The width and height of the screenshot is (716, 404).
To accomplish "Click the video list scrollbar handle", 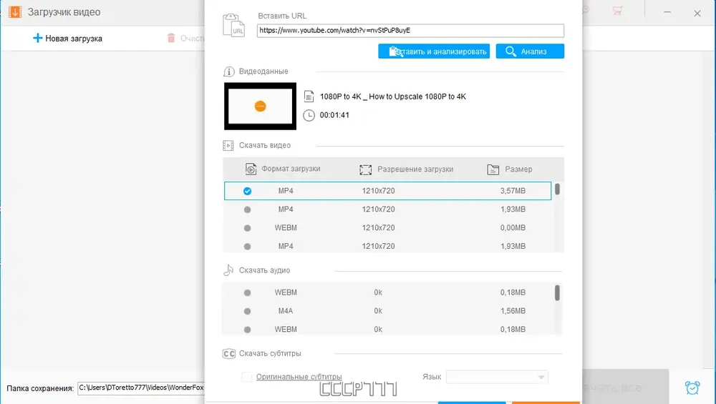I will pyautogui.click(x=557, y=189).
